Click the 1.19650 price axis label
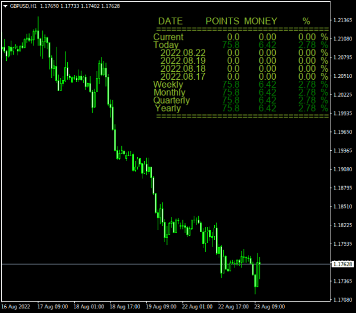The image size is (356, 313). coord(342,132)
